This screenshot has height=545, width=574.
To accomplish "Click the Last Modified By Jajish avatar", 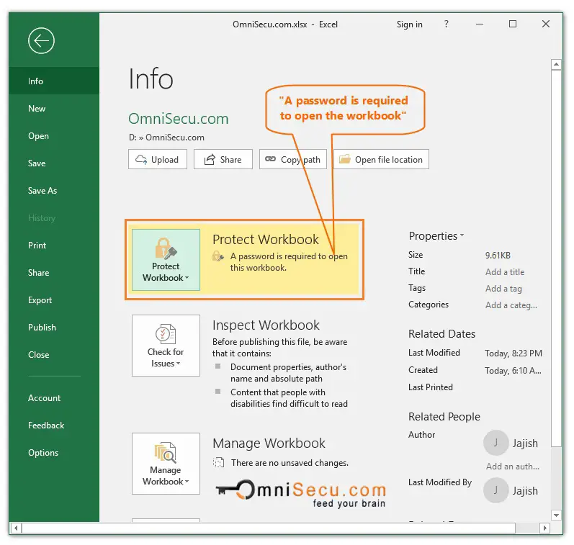I will [x=495, y=490].
